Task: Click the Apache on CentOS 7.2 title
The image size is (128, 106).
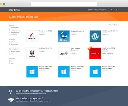Action: coord(46,31)
